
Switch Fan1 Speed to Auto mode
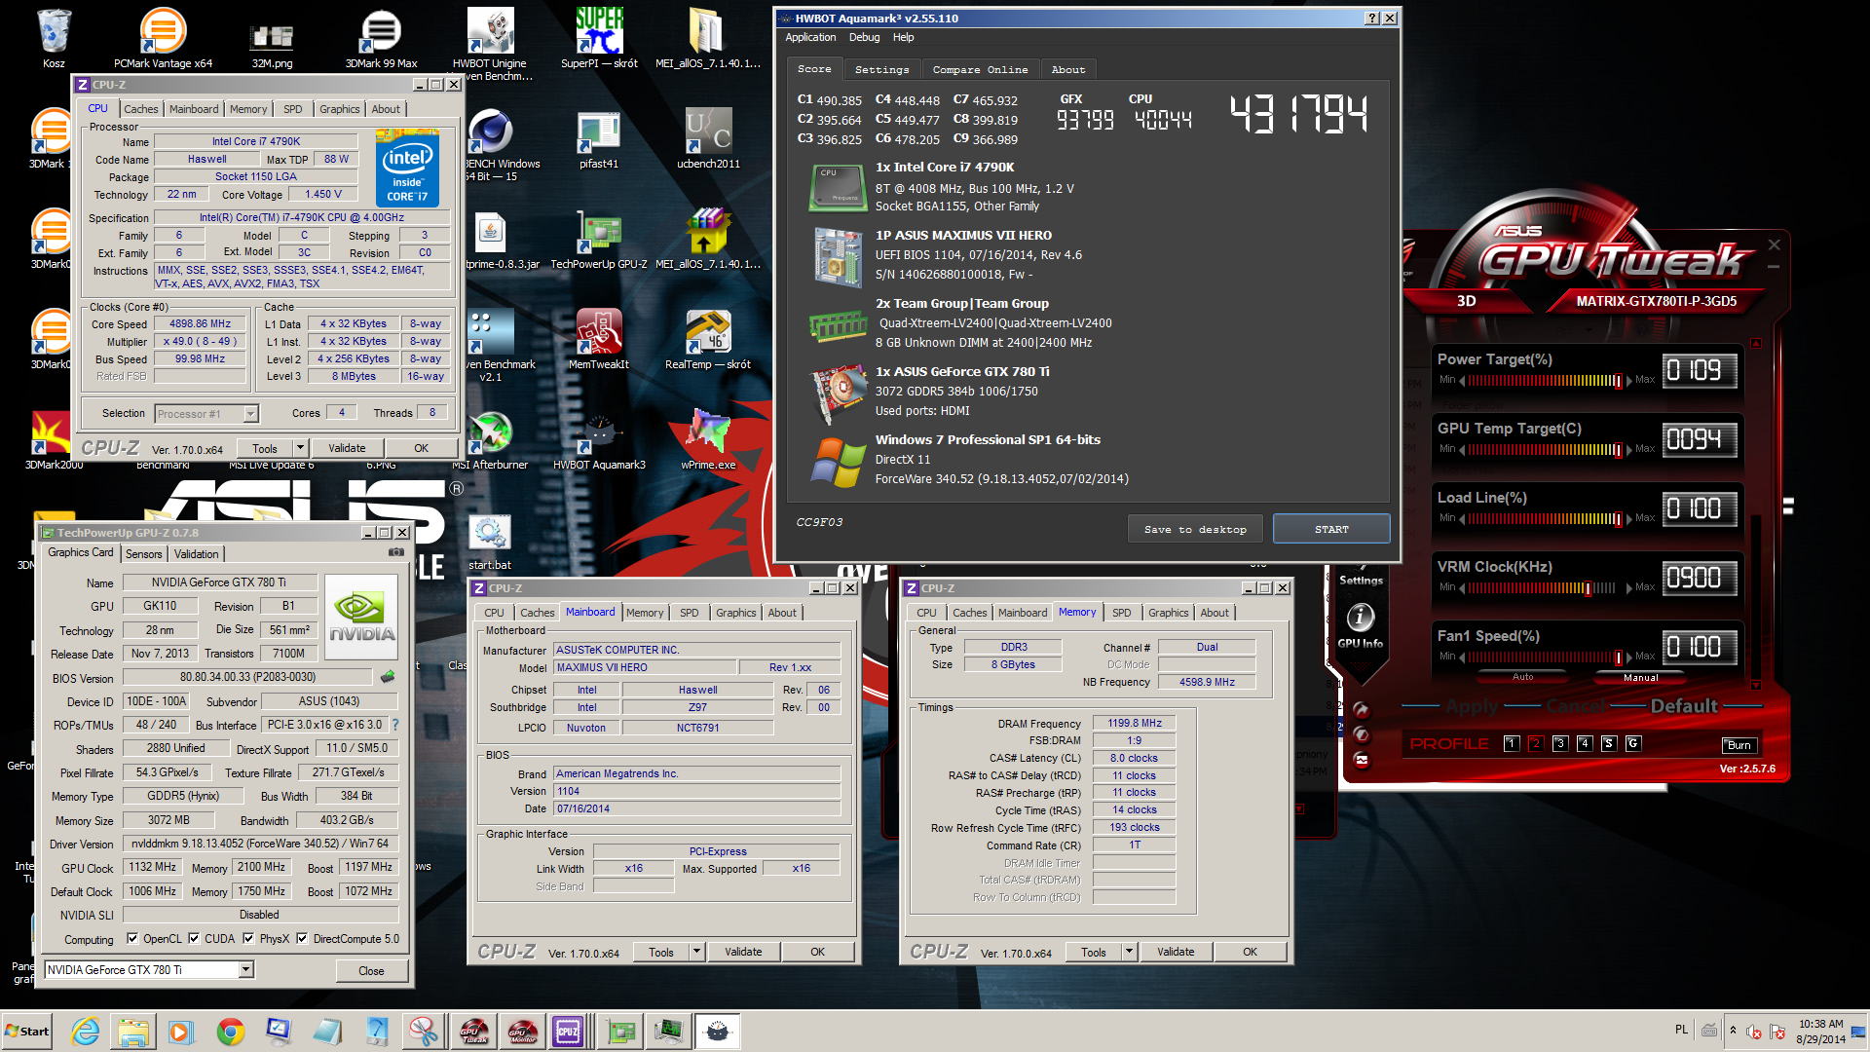[x=1522, y=677]
